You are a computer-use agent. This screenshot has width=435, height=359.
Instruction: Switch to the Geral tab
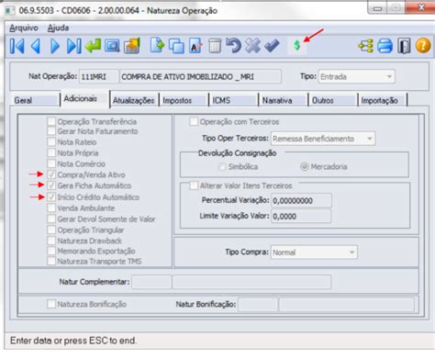pos(35,100)
